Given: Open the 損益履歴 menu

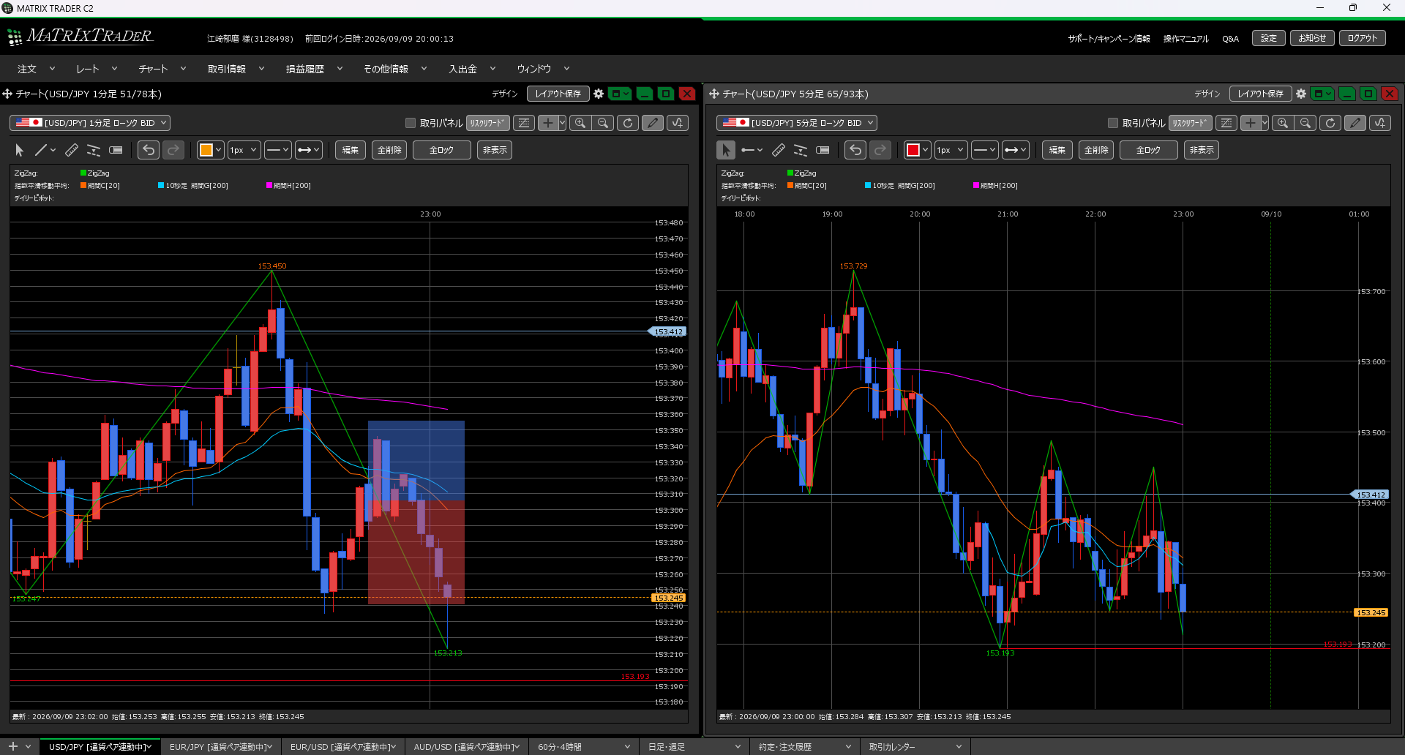Looking at the screenshot, I should point(314,69).
